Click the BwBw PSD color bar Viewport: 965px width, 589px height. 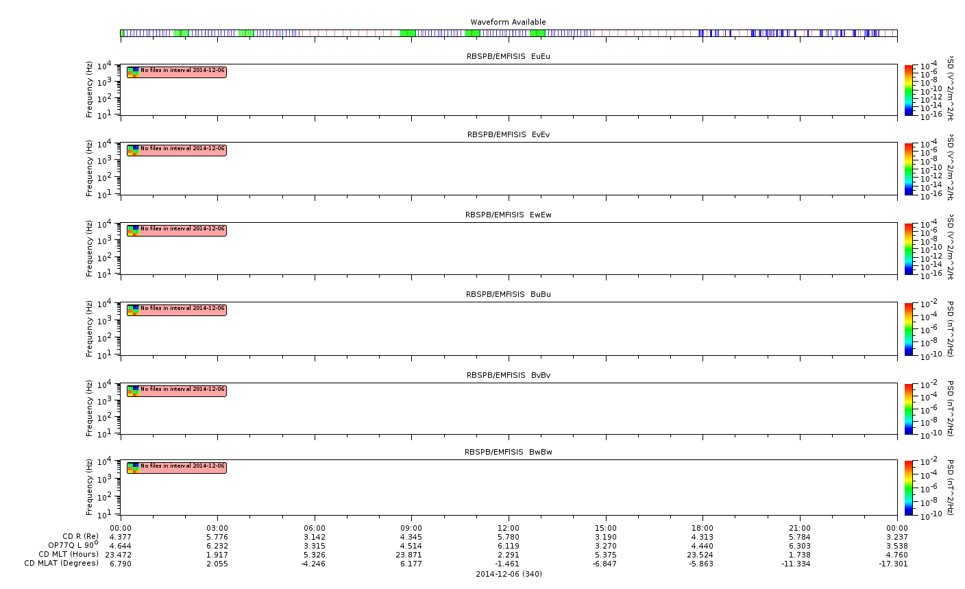[x=908, y=488]
